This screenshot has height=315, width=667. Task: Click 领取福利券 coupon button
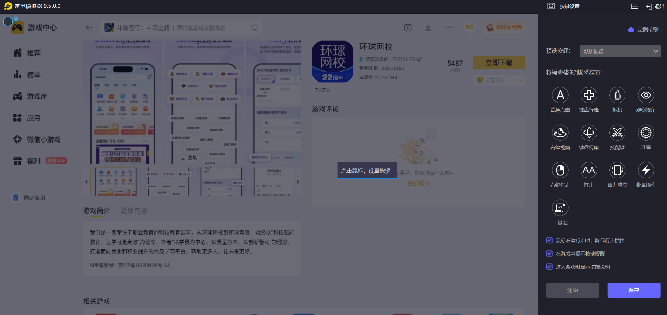(x=504, y=27)
